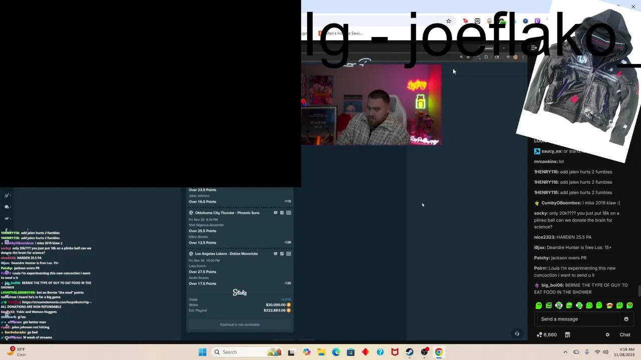Expand the hidden system tray icons
This screenshot has width=641, height=360.
(x=565, y=352)
